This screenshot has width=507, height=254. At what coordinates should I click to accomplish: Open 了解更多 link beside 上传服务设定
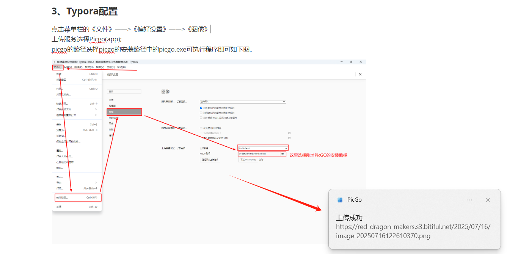[181, 148]
